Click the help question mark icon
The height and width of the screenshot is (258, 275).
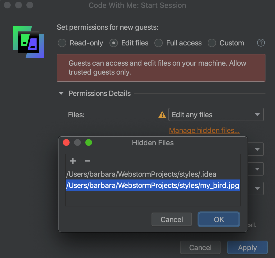coord(261,43)
